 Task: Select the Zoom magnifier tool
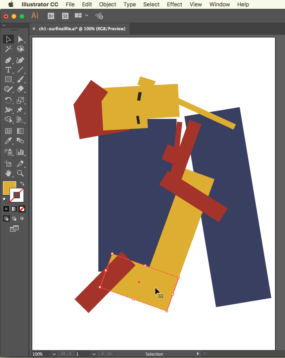click(x=20, y=173)
